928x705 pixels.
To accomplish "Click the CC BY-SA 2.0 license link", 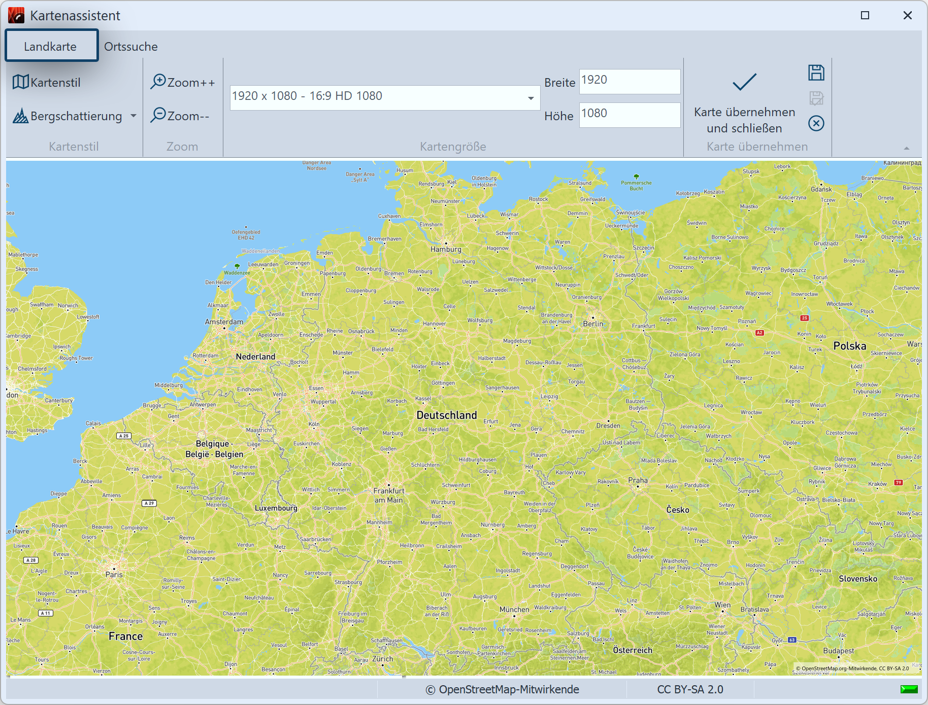I will pyautogui.click(x=690, y=689).
